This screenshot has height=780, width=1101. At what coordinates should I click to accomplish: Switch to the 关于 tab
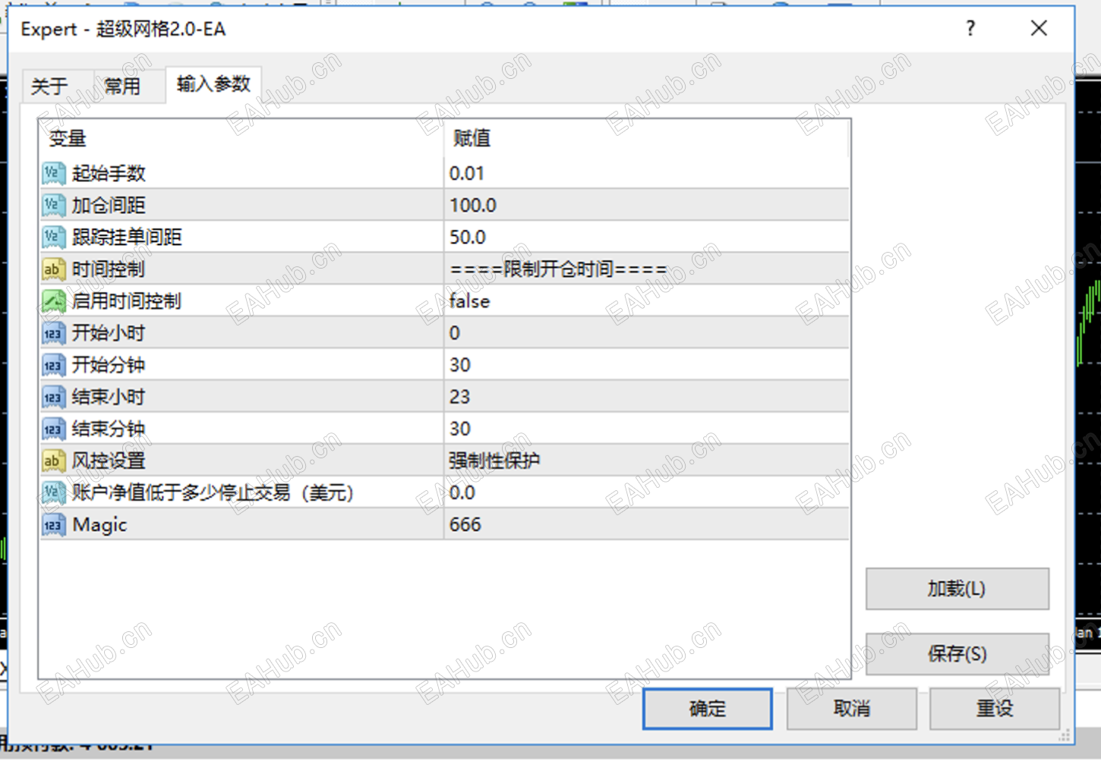coord(50,86)
